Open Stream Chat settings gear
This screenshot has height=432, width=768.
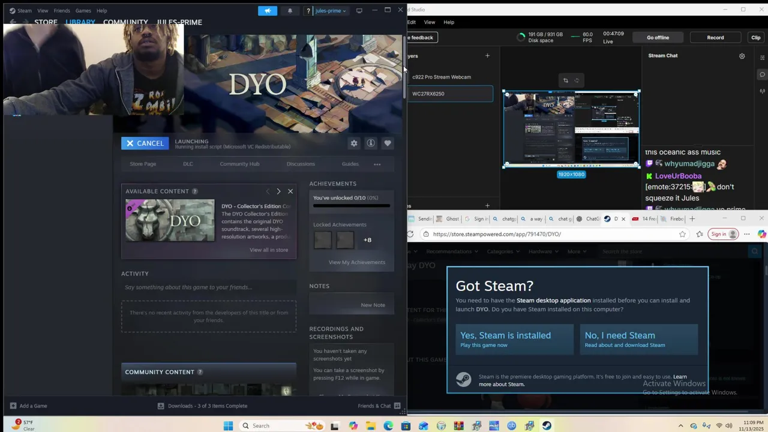(742, 56)
